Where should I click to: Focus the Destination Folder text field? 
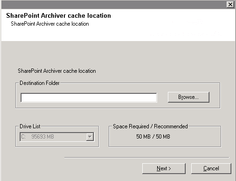coord(89,97)
